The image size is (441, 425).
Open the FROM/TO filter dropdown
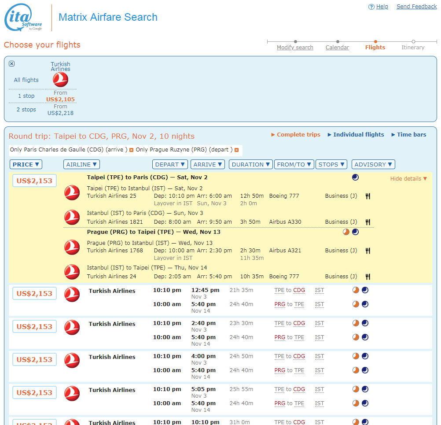tap(294, 164)
